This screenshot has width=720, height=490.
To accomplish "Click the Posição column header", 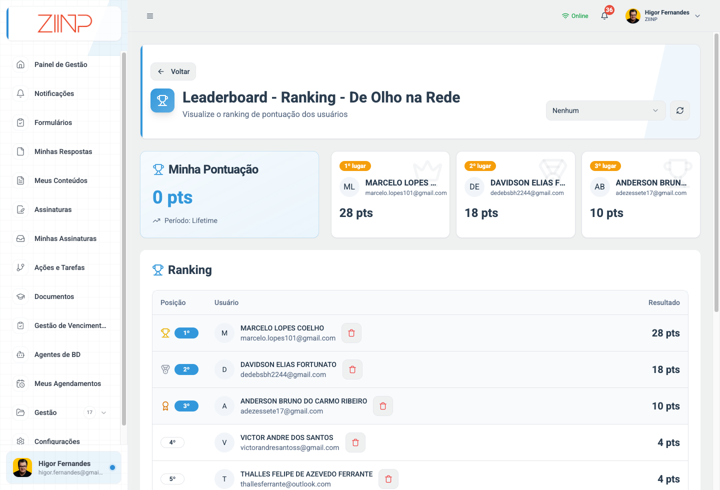I will pos(173,302).
